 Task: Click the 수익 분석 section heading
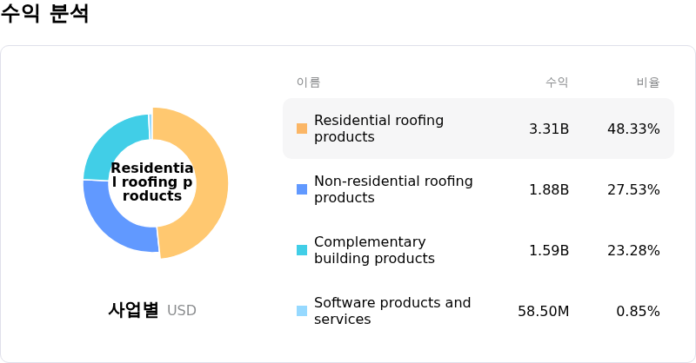(x=45, y=14)
